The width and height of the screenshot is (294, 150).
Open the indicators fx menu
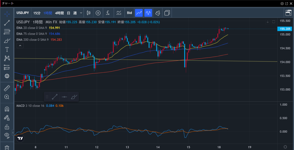(108, 13)
